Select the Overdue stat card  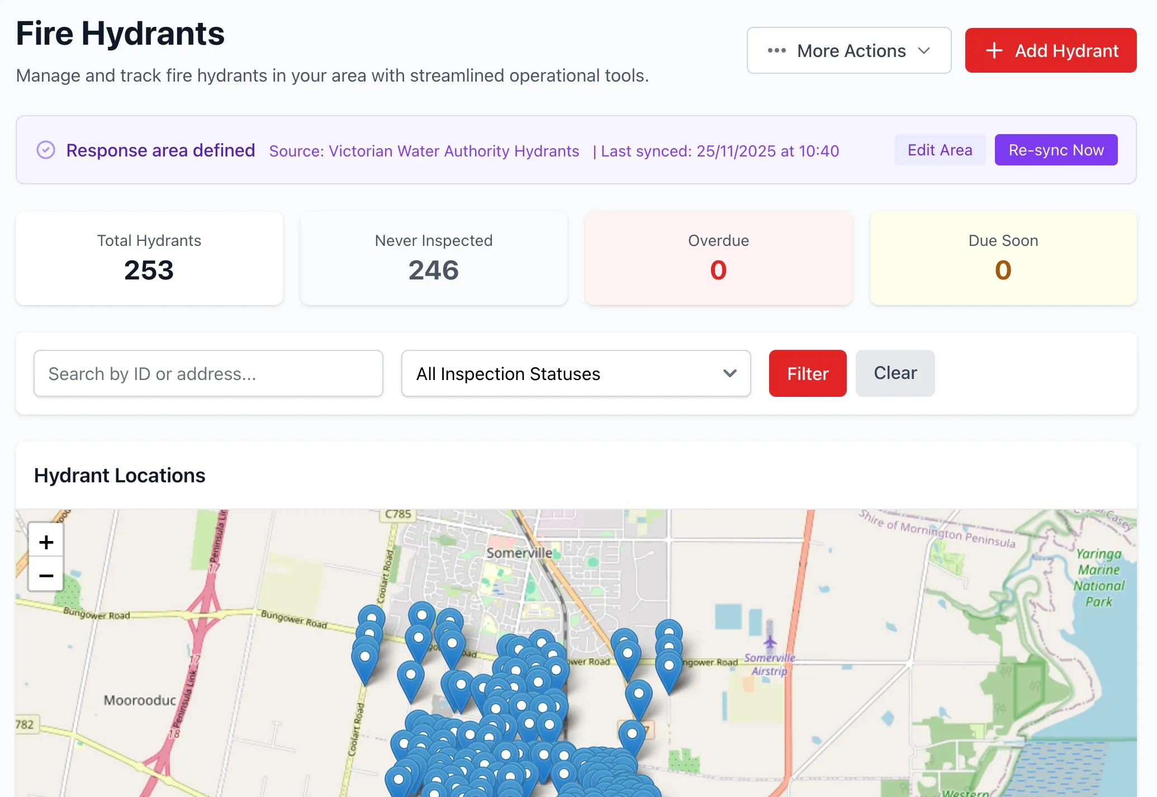(718, 258)
